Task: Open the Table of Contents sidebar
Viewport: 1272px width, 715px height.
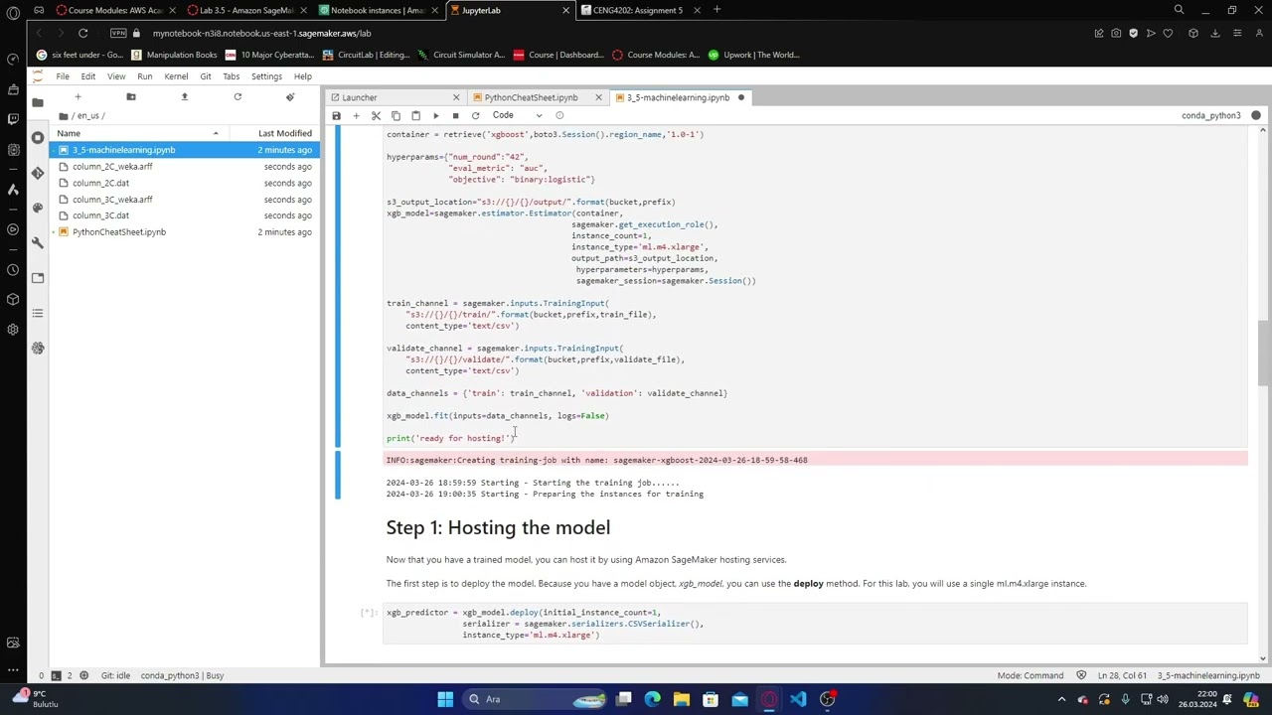Action: (x=38, y=313)
